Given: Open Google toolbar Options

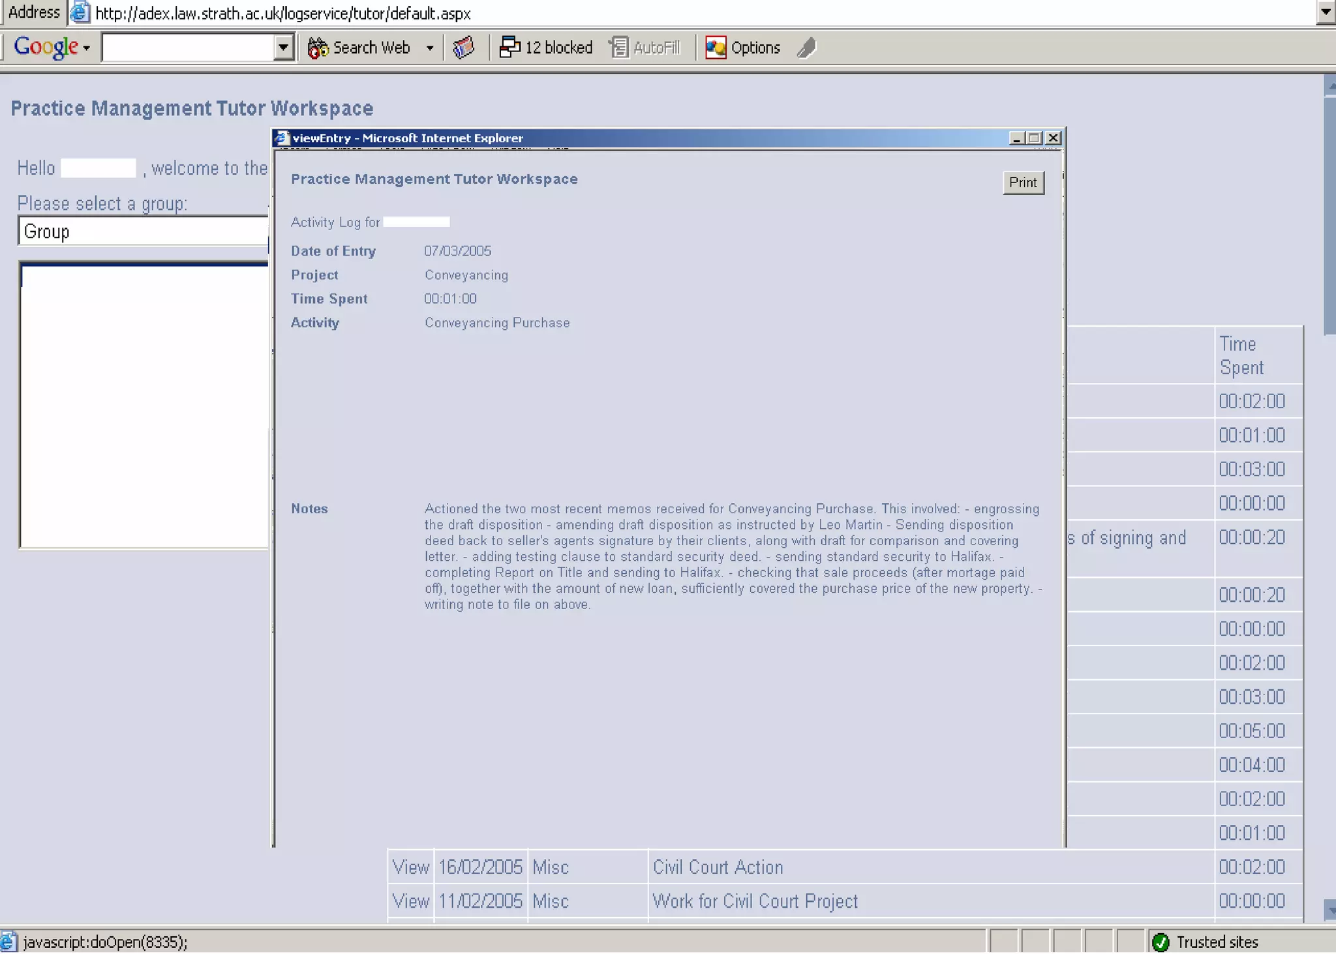Looking at the screenshot, I should pos(742,48).
